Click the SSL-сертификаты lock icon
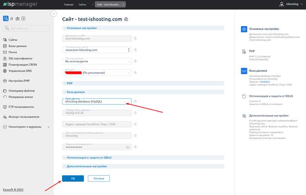306x195 pixels. [5, 58]
